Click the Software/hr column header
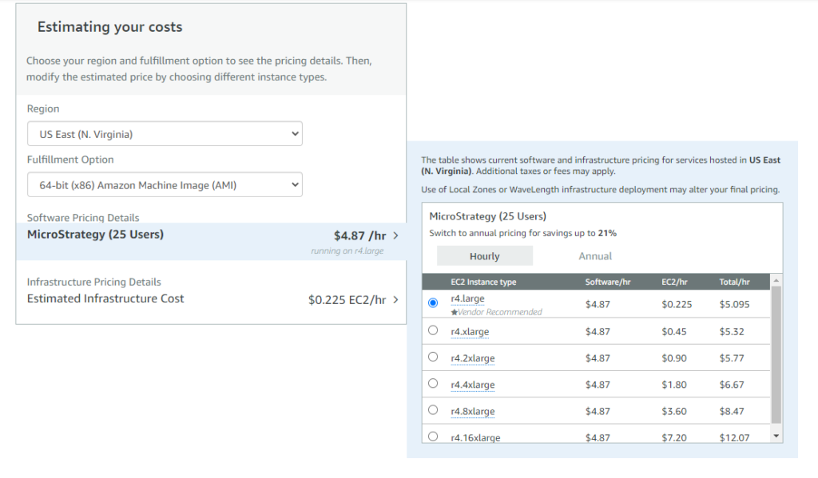This screenshot has width=818, height=478. 608,282
